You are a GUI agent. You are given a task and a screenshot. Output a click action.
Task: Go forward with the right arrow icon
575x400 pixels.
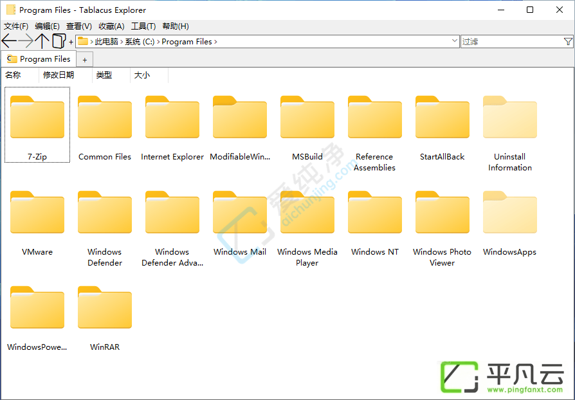pyautogui.click(x=26, y=41)
